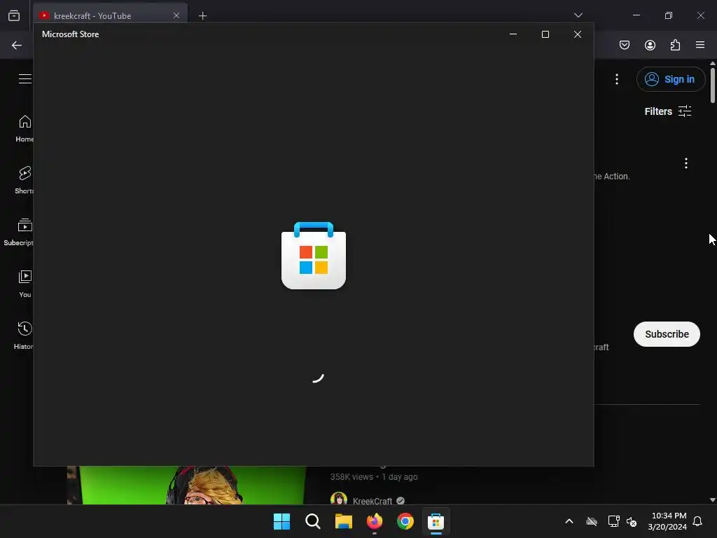Close the Microsoft Store window
This screenshot has width=717, height=538.
tap(578, 34)
